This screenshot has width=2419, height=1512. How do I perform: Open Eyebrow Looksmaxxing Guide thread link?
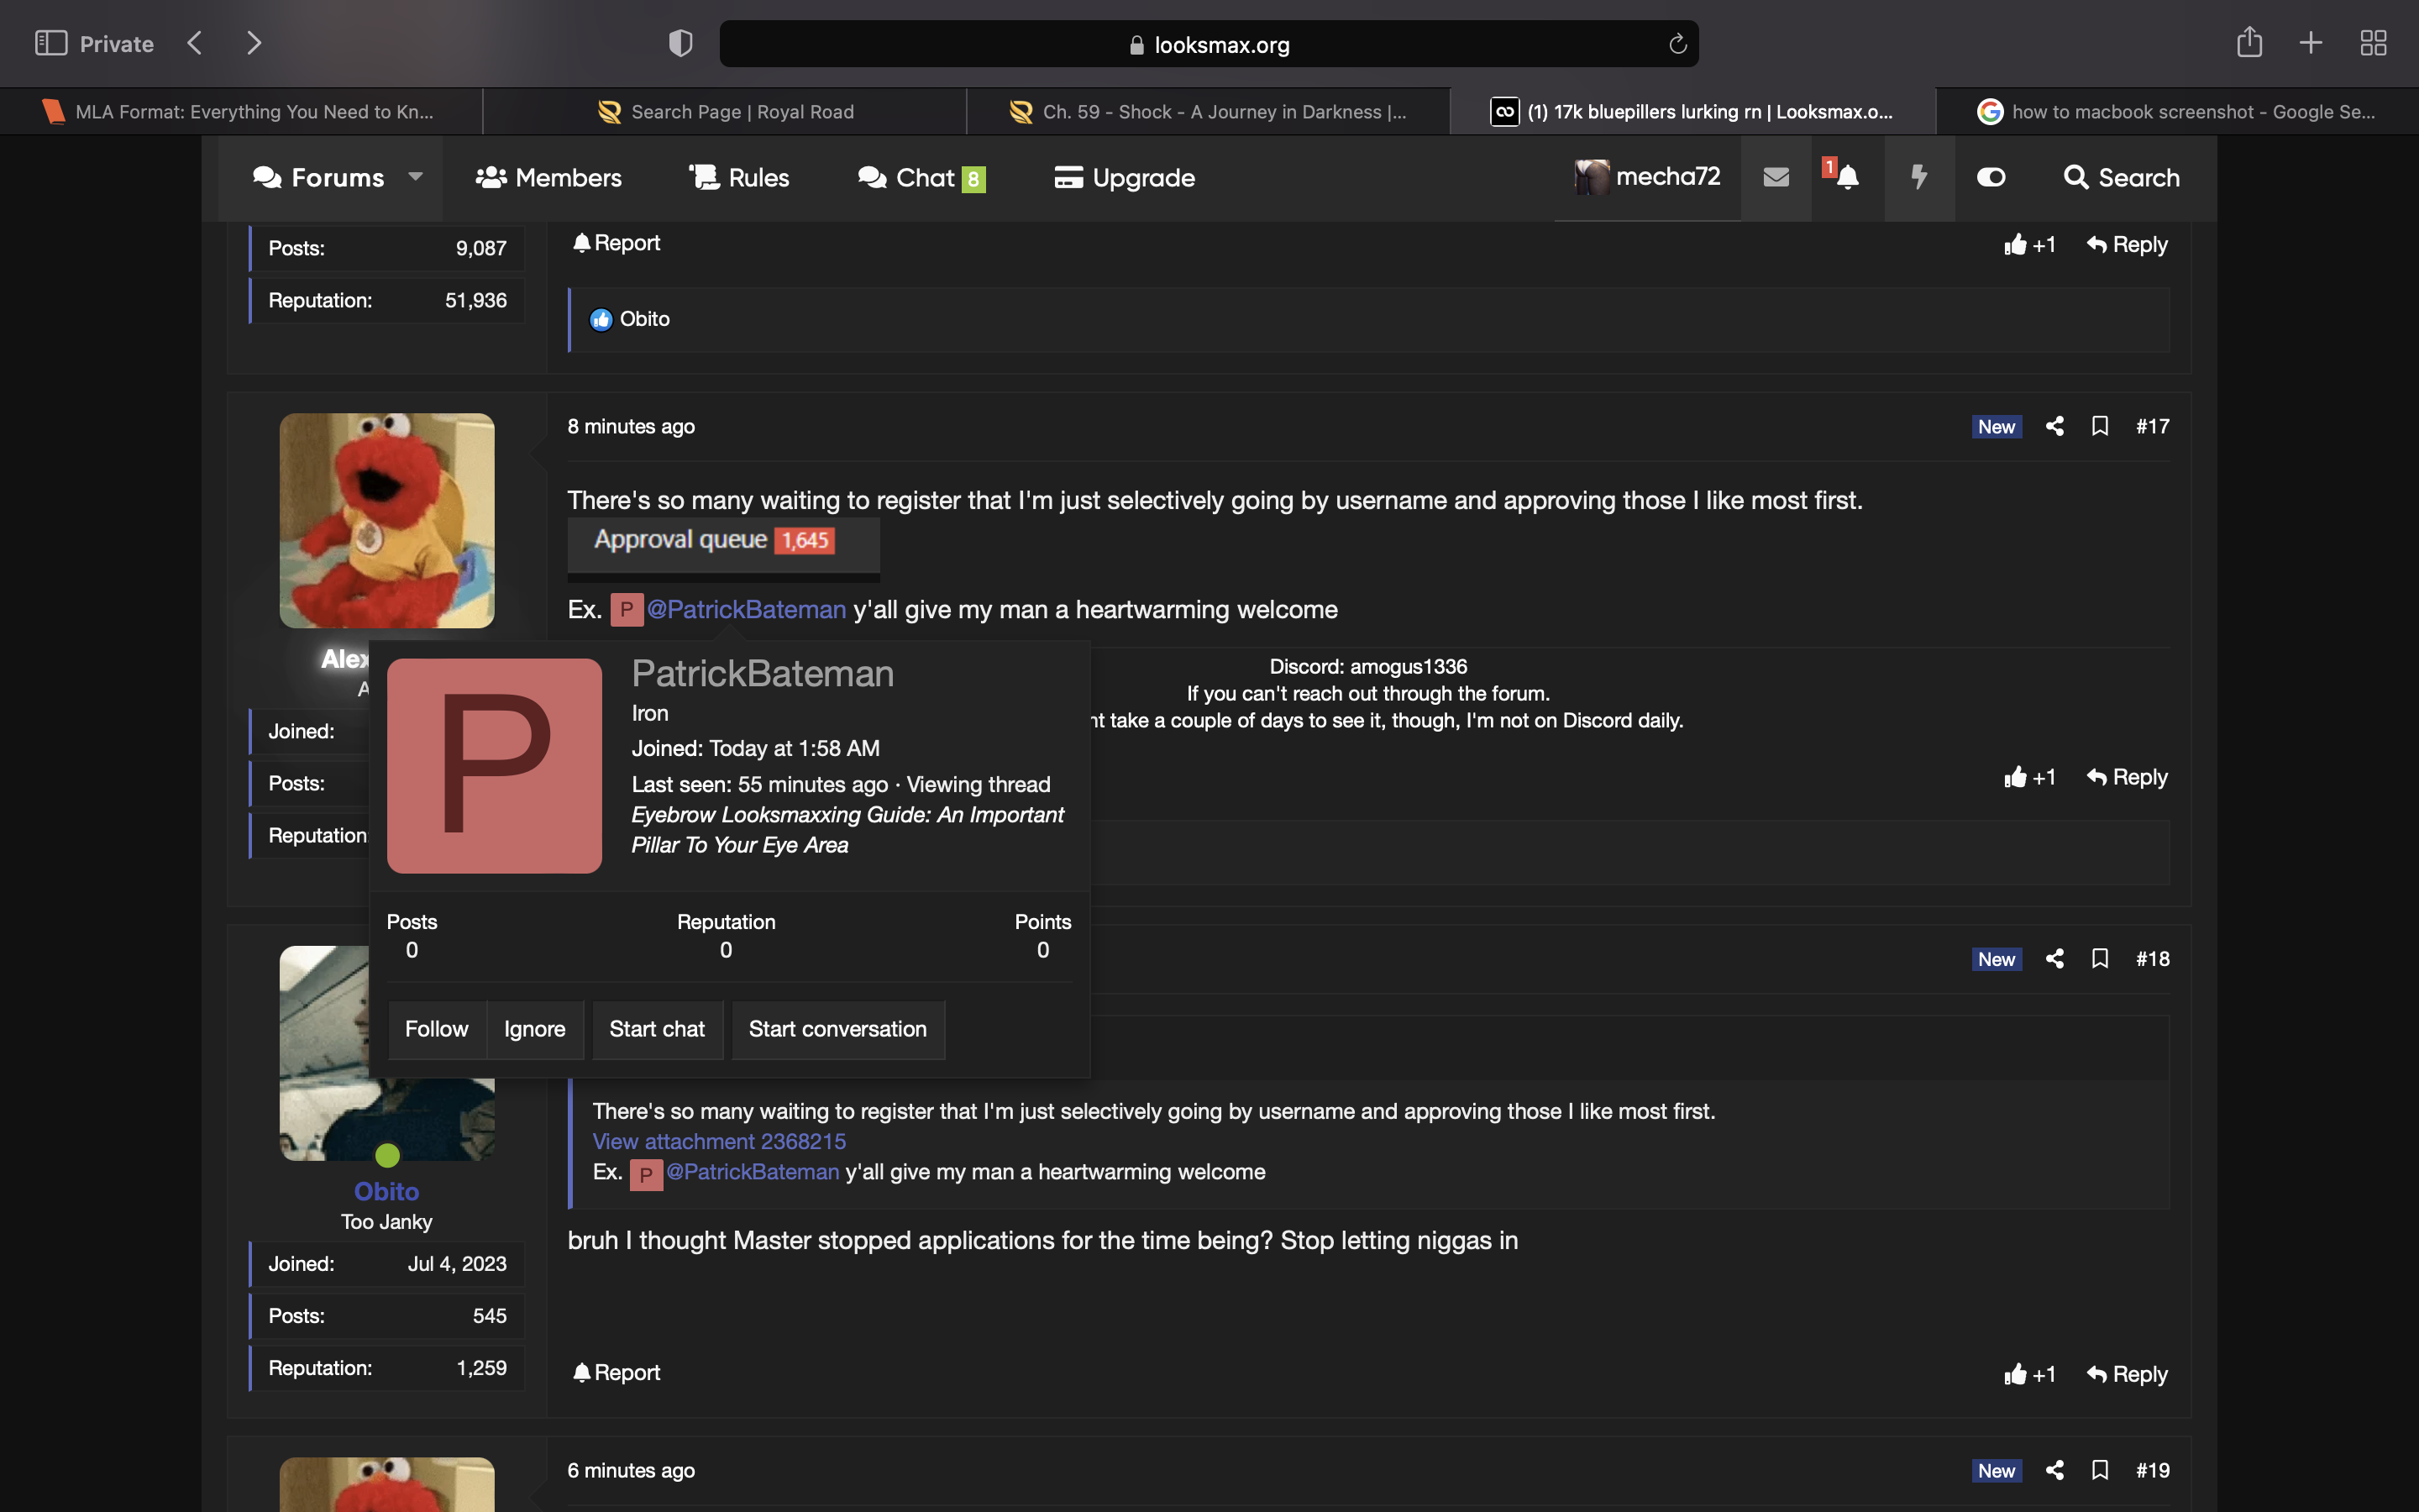point(847,830)
